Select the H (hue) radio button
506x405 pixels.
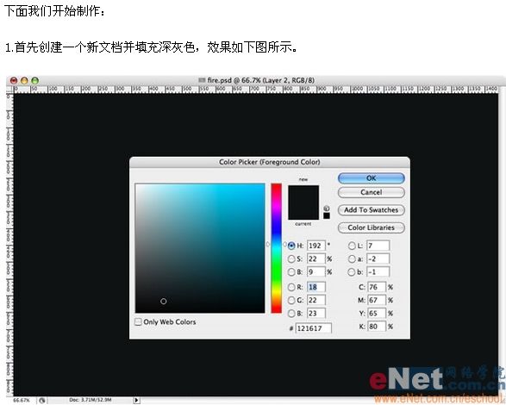pos(291,246)
